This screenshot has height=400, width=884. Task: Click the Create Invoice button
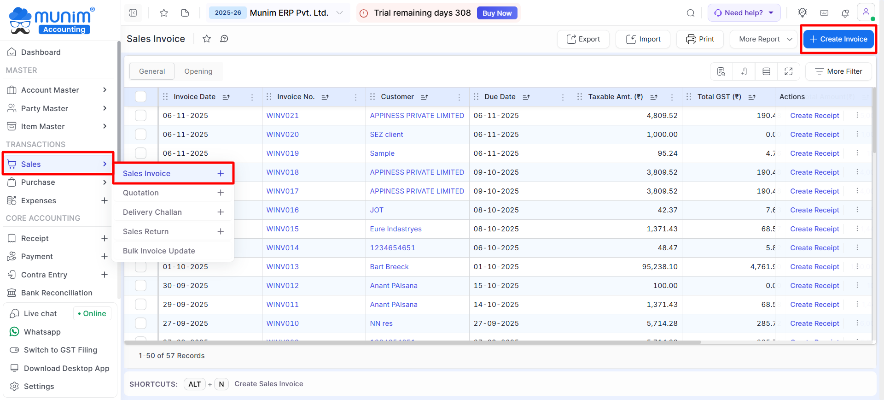coord(838,39)
